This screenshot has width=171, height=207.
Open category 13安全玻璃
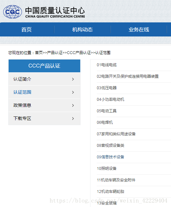[x=107, y=203]
